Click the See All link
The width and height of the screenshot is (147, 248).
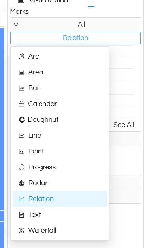(x=124, y=125)
